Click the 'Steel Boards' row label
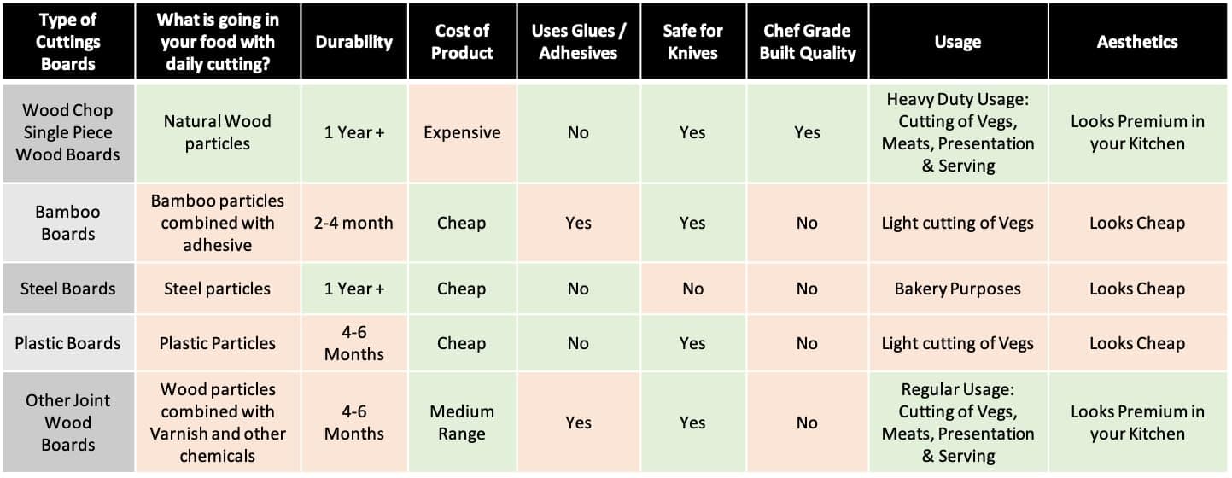Viewport: 1232px width, 478px height. click(68, 289)
